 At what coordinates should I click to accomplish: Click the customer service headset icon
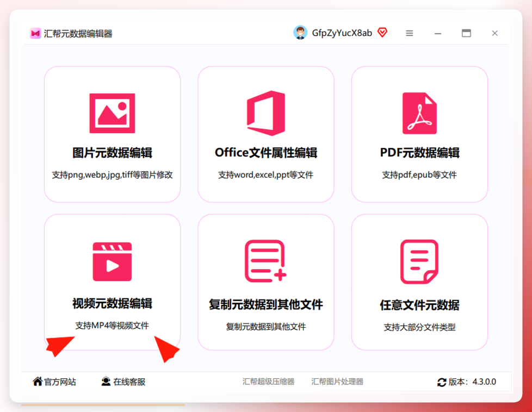tap(106, 382)
